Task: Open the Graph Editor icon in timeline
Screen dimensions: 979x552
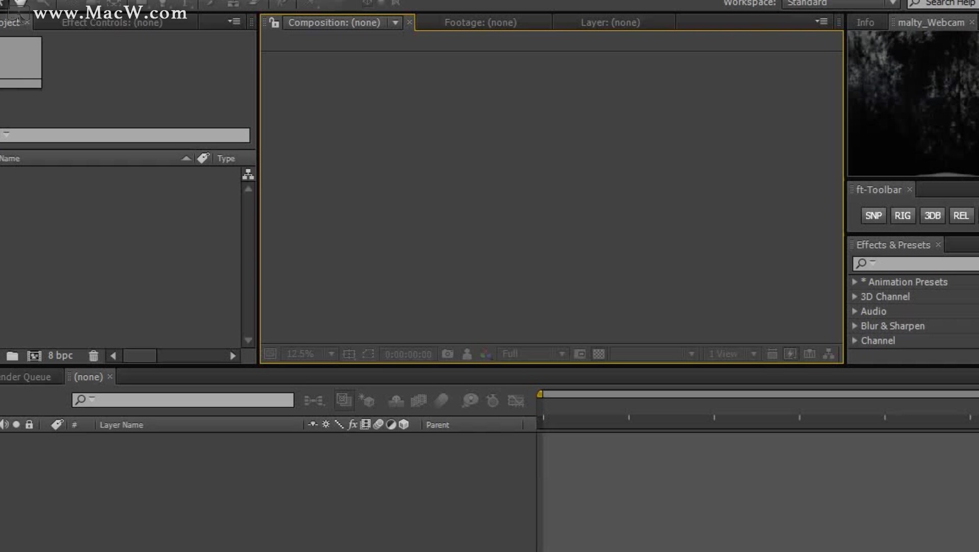Action: pos(516,400)
